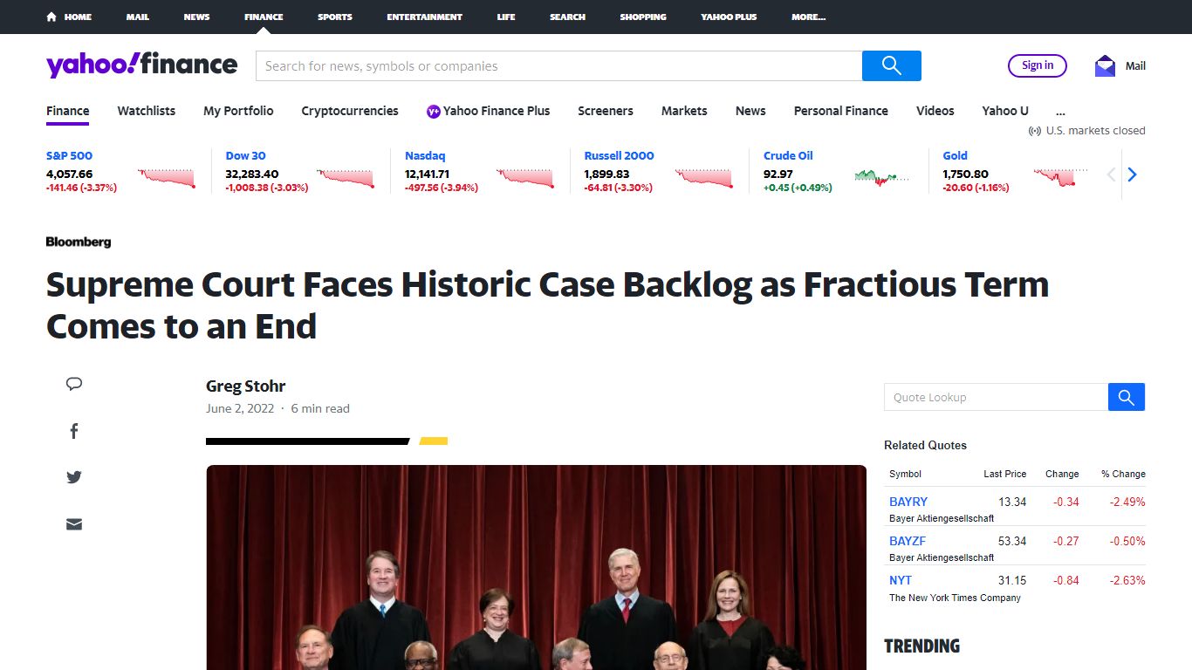Open the Yahoo Plus top bar link

pos(729,17)
